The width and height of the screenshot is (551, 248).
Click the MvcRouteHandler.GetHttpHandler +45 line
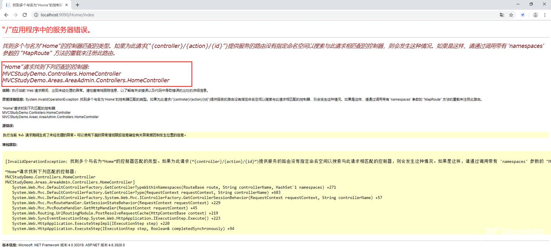[105, 208]
